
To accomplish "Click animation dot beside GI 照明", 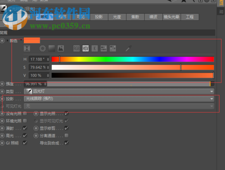I will pyautogui.click(x=2, y=143).
